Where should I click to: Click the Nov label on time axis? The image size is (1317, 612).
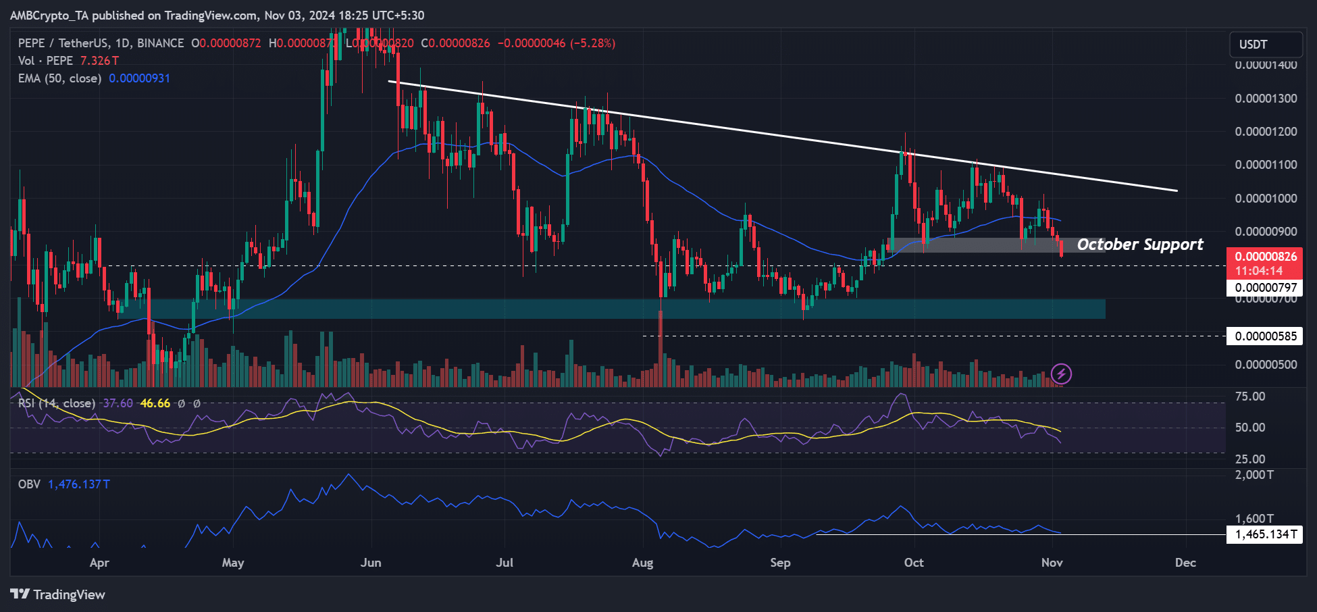[1052, 563]
